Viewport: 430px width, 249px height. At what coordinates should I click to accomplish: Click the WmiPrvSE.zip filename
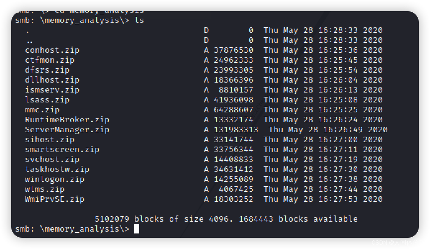(55, 199)
